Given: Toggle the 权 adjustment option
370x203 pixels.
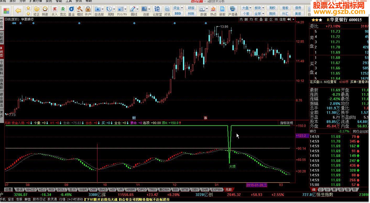Looking at the screenshot, I should point(256,19).
